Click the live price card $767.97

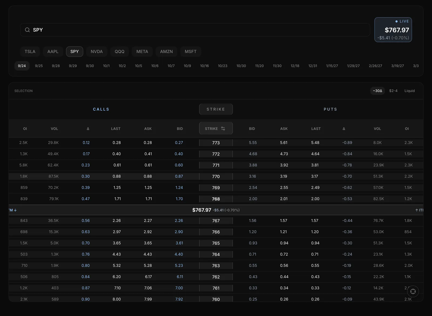(x=393, y=30)
